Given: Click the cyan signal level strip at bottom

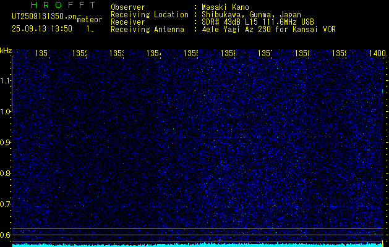Looking at the screenshot, I should pyautogui.click(x=198, y=245).
